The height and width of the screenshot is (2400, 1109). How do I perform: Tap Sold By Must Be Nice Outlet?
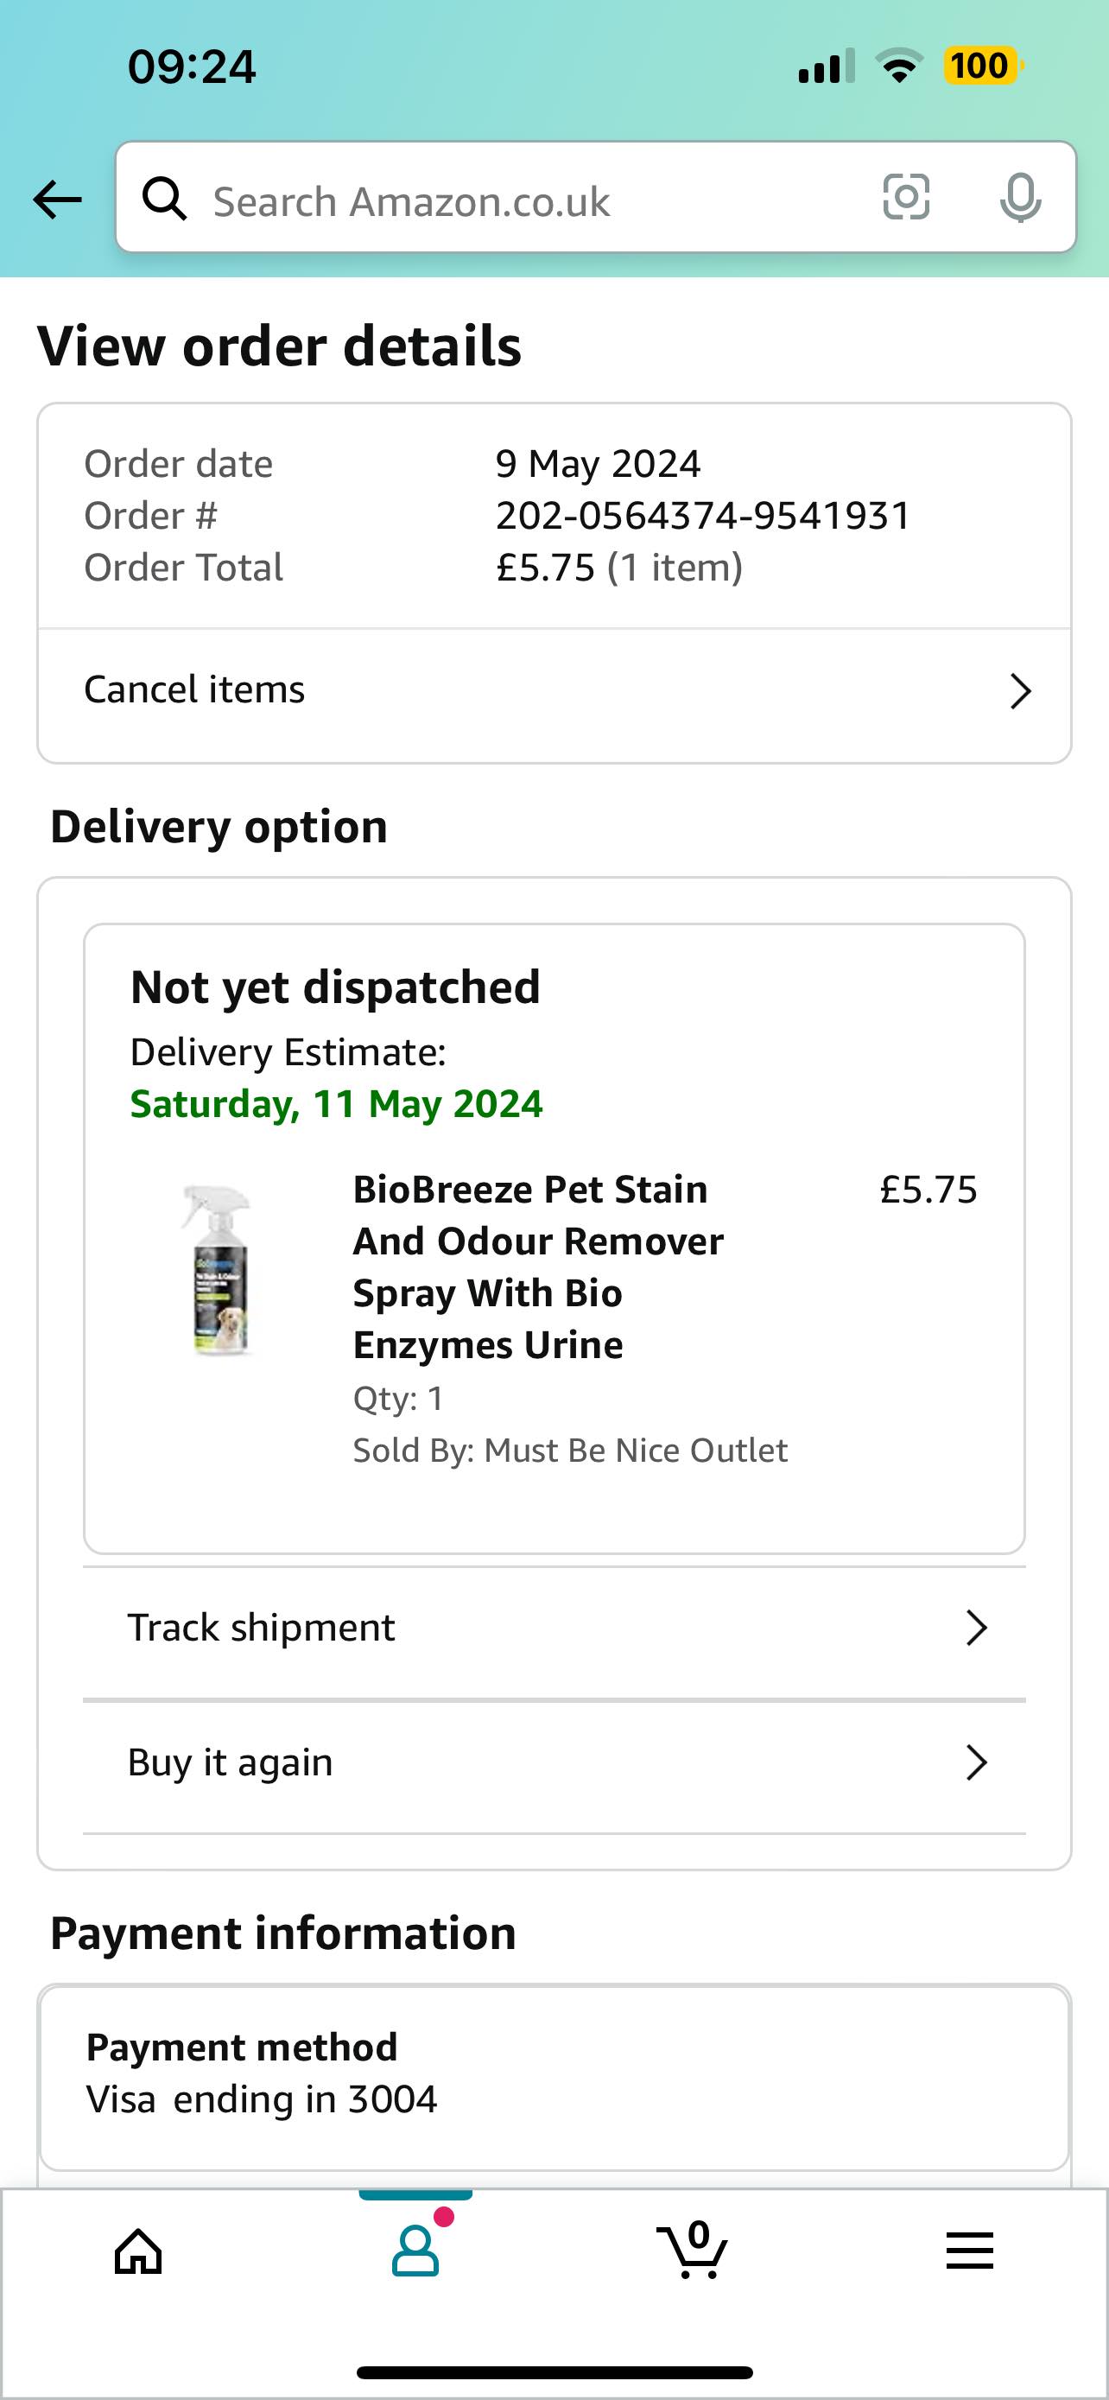pos(570,1451)
